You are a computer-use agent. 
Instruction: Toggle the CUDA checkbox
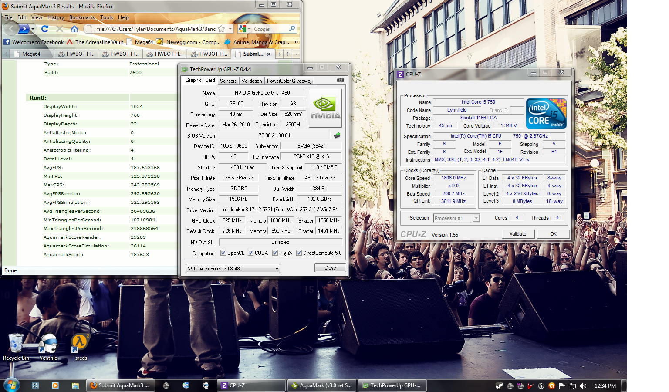pyautogui.click(x=250, y=253)
